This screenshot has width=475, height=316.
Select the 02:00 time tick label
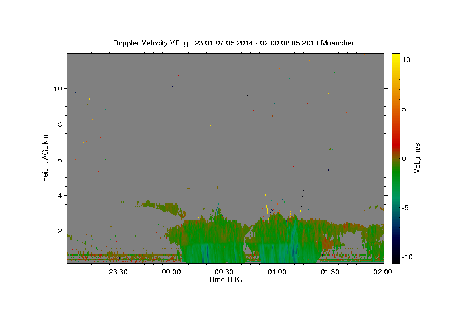click(382, 272)
